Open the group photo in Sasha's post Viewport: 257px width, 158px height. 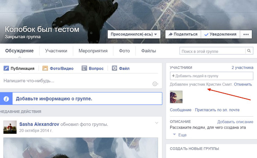click(81, 148)
